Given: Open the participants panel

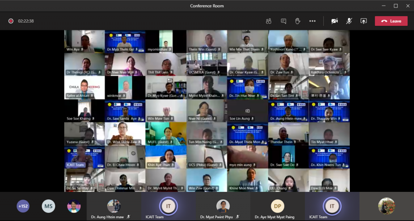Looking at the screenshot, I should pyautogui.click(x=268, y=21).
